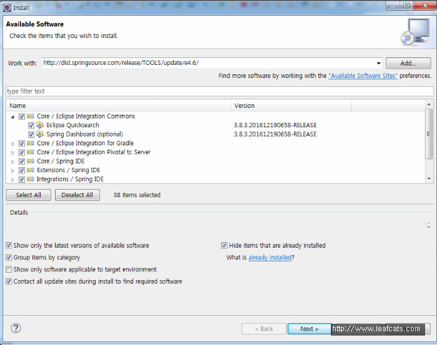Enable Show only software applicable to target environment
The width and height of the screenshot is (437, 345).
pos(9,270)
